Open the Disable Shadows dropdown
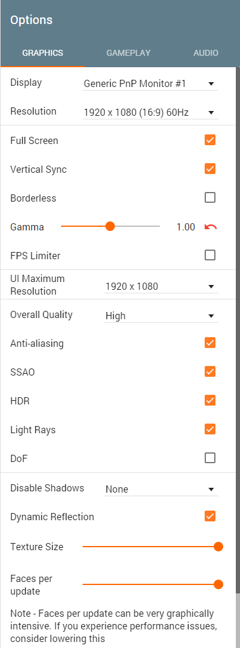 click(161, 490)
